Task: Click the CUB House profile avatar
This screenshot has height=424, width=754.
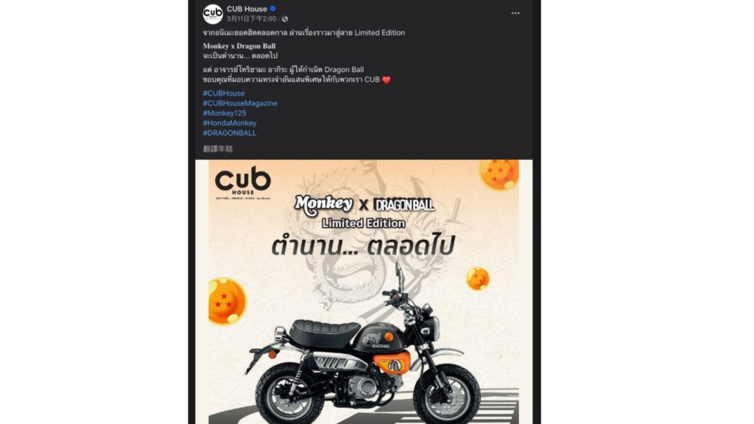Action: coord(213,13)
